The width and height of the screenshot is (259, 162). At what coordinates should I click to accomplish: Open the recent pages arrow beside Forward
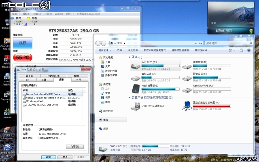[108, 43]
